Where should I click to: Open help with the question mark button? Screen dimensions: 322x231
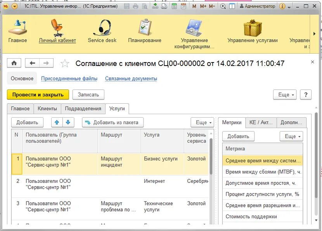click(306, 95)
